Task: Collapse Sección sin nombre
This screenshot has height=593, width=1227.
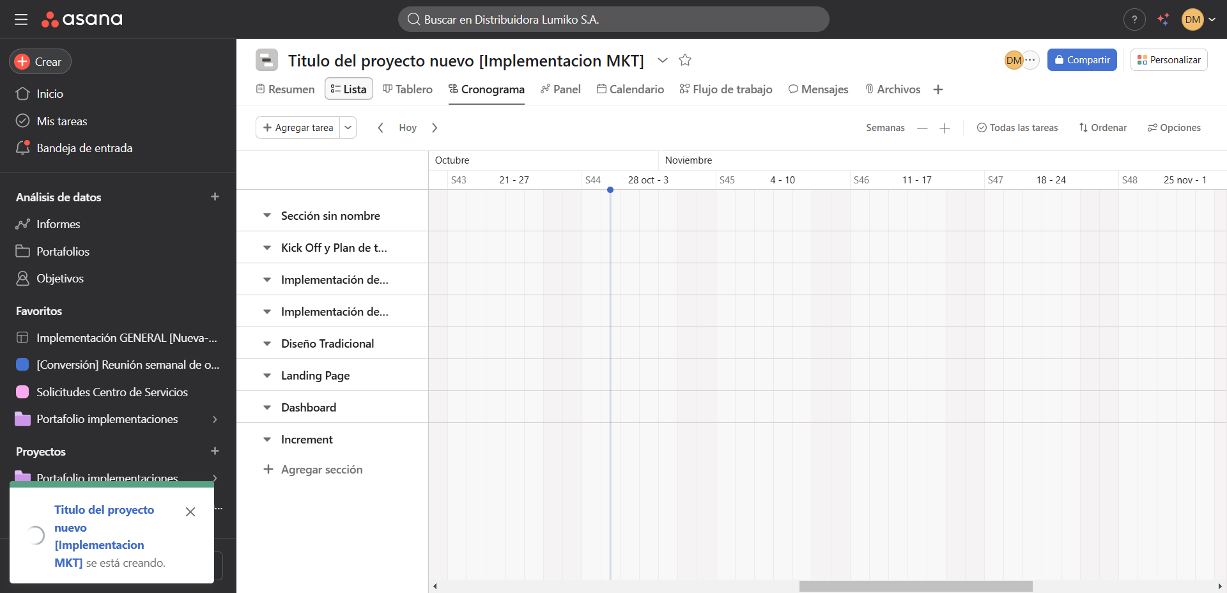Action: [267, 216]
